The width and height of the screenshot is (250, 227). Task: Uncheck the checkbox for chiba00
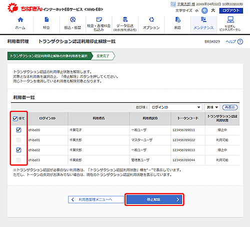[x=18, y=130]
